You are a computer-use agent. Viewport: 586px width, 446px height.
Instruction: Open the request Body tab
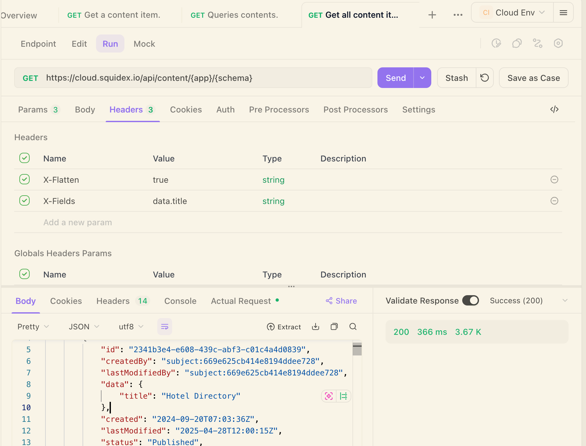(x=85, y=110)
